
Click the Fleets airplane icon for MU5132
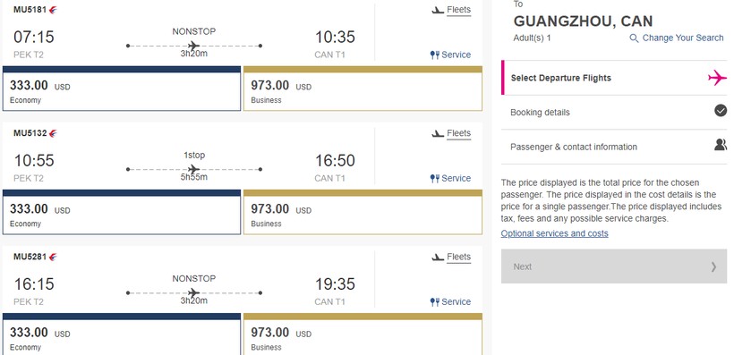(x=438, y=134)
